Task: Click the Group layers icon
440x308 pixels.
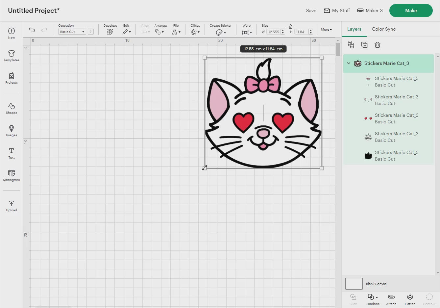Action: pyautogui.click(x=351, y=45)
